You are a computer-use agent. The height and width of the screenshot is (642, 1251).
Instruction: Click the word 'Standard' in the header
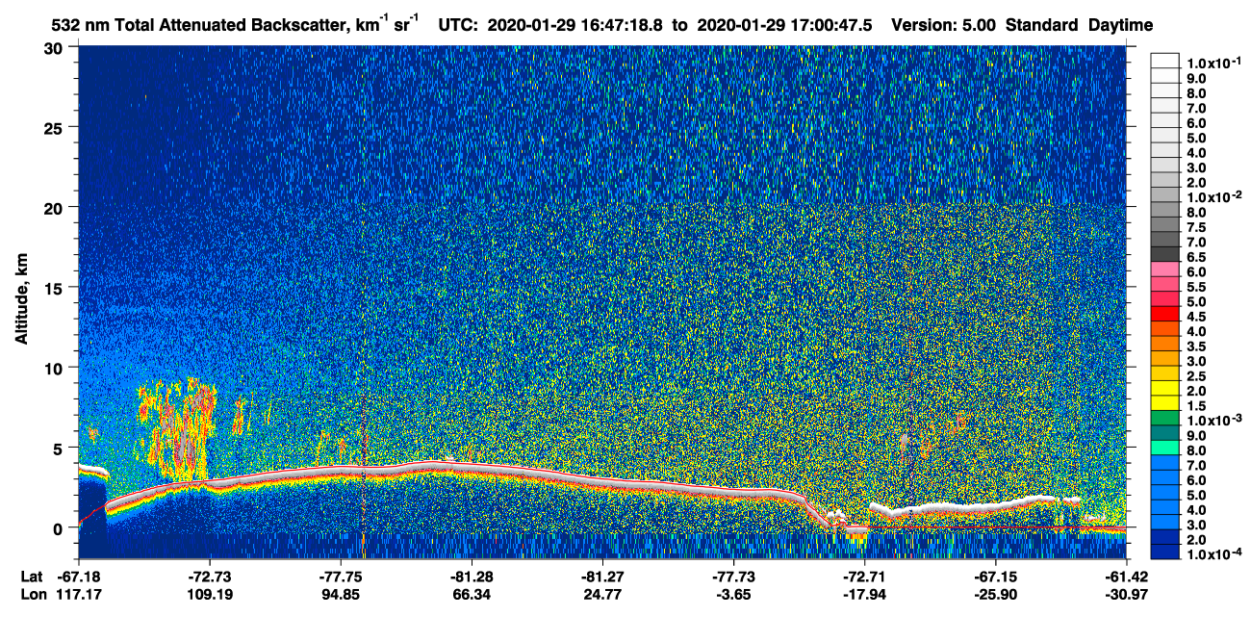pos(1043,26)
